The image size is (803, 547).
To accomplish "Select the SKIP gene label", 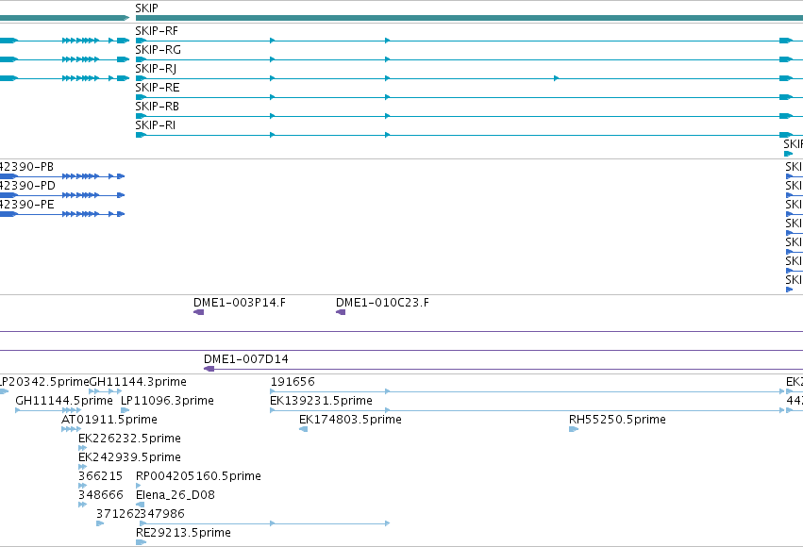I will coord(146,8).
